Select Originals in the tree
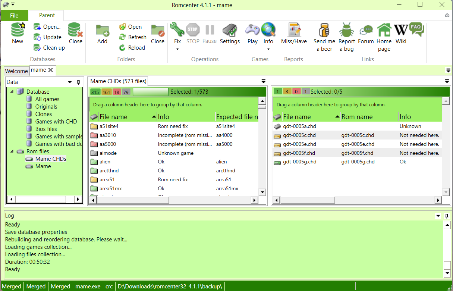 coord(46,106)
